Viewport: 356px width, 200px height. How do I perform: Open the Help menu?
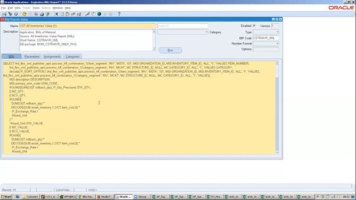click(x=68, y=8)
